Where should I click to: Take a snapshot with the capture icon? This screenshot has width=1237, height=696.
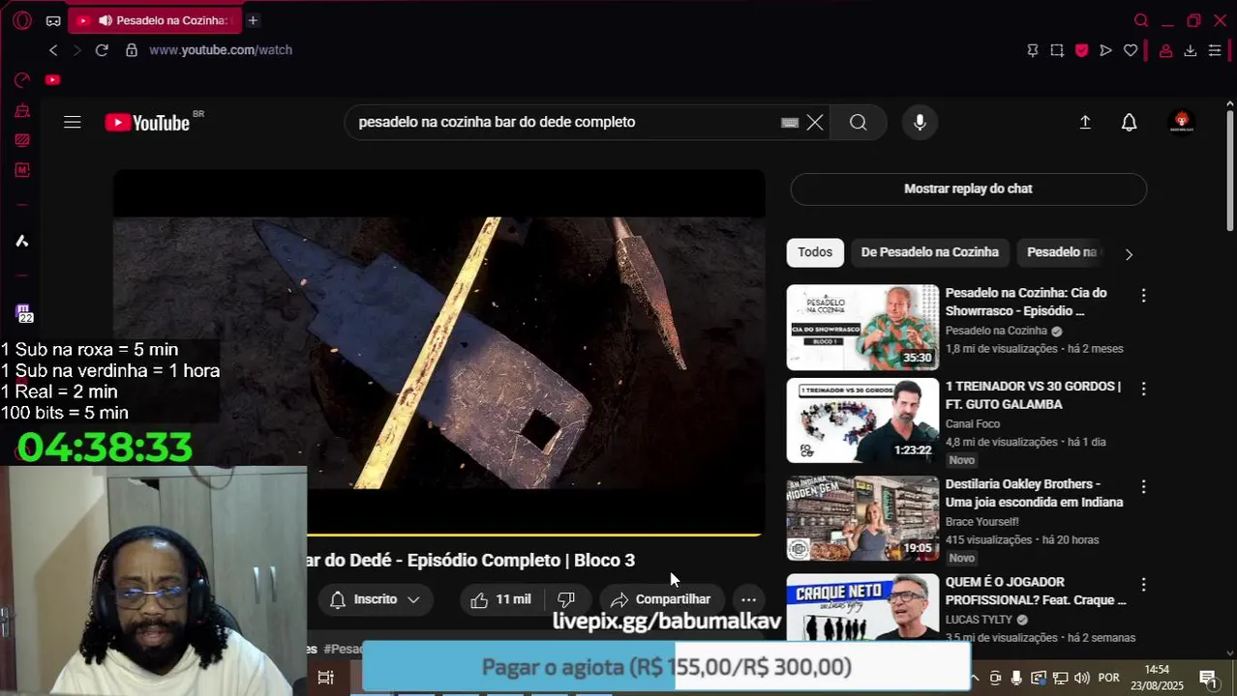[1057, 50]
